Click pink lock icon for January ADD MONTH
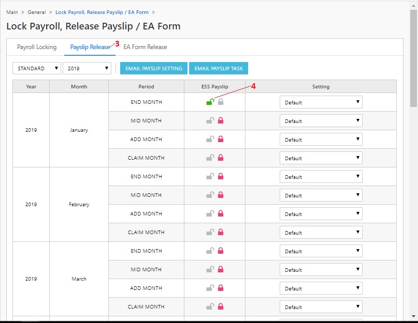This screenshot has width=418, height=323. click(x=221, y=139)
